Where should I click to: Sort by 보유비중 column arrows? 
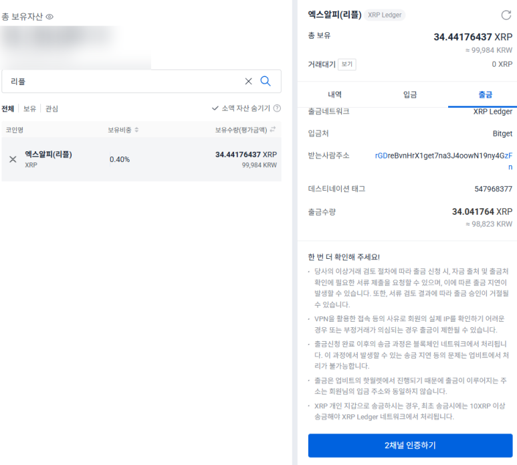[x=136, y=130]
